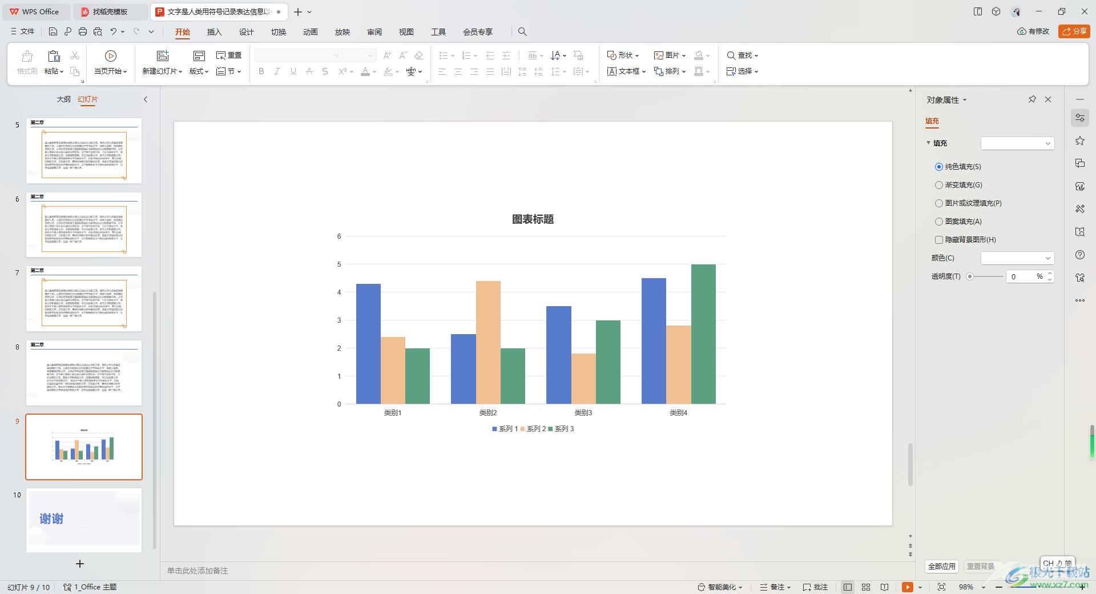Add a new slide with plus button below thumbnails
Viewport: 1096px width, 594px height.
80,564
